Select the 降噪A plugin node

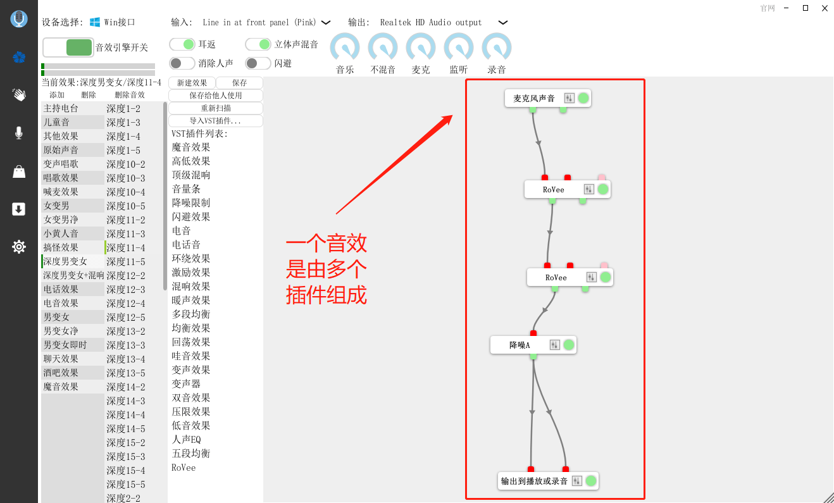click(x=533, y=345)
